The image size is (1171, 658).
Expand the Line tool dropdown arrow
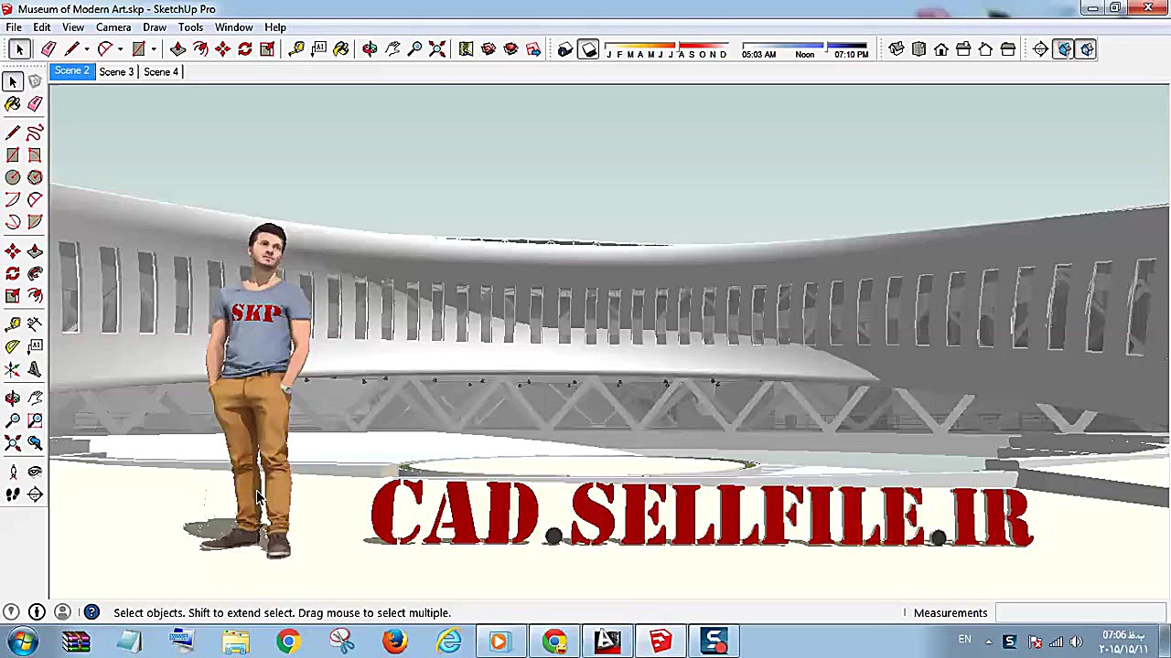(x=86, y=49)
